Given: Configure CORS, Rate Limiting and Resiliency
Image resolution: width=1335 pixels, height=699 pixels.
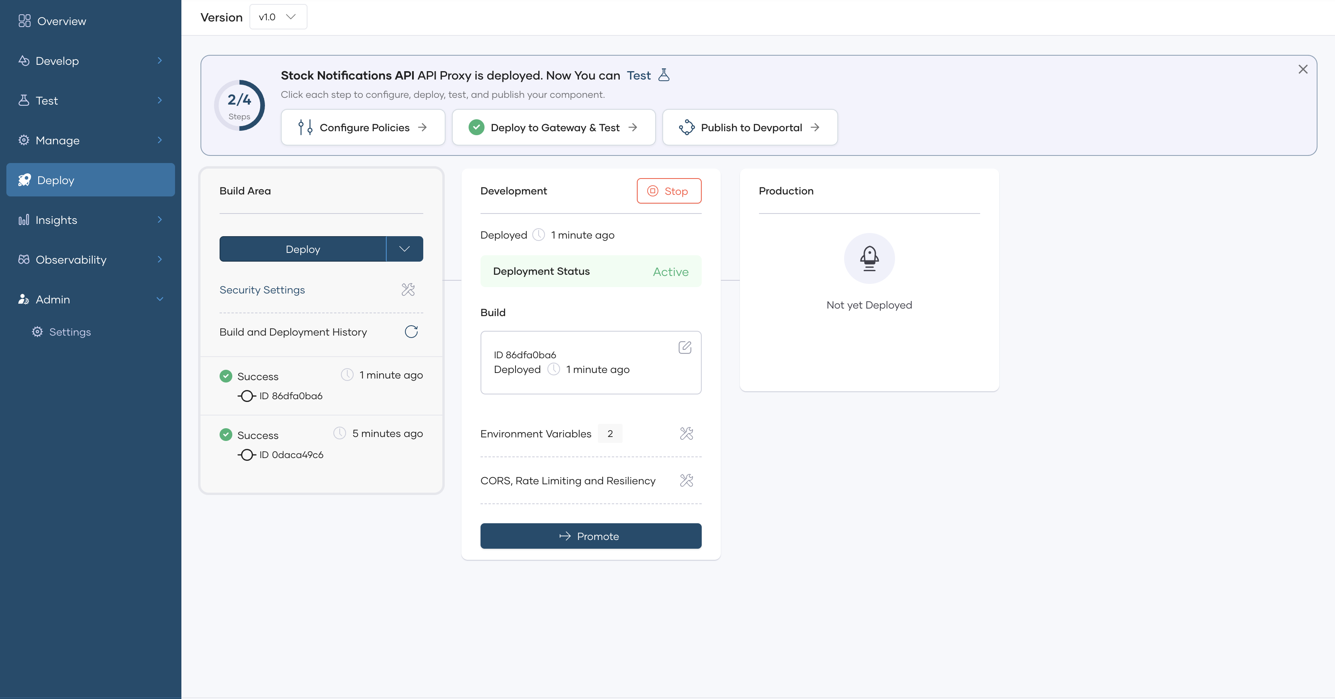Looking at the screenshot, I should point(686,480).
